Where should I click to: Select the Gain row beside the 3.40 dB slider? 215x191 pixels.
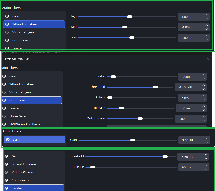coord(35,140)
